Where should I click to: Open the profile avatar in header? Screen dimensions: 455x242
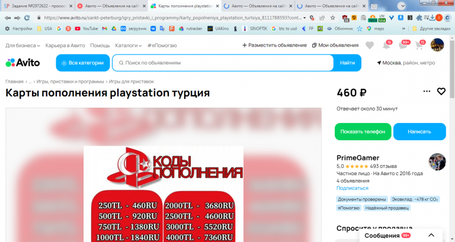(x=437, y=45)
